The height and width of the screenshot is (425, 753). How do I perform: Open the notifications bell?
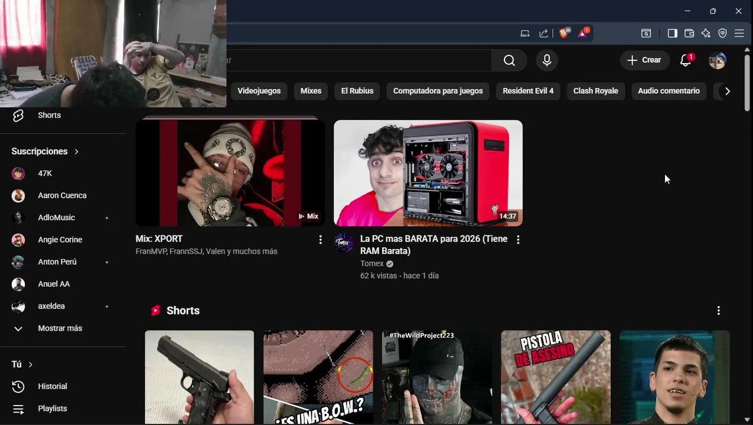[686, 60]
